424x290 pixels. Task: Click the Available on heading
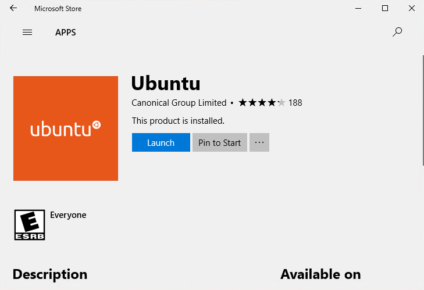(x=320, y=274)
